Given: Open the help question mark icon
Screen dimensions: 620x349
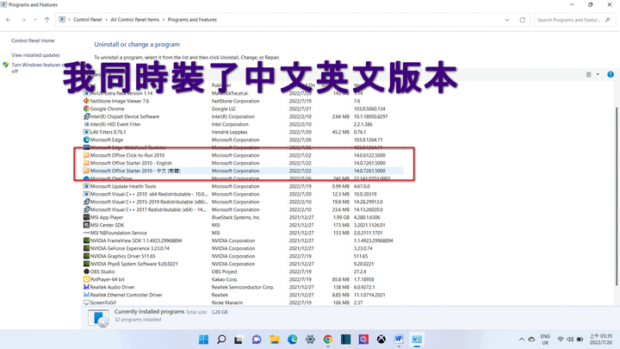Looking at the screenshot, I should tap(611, 74).
